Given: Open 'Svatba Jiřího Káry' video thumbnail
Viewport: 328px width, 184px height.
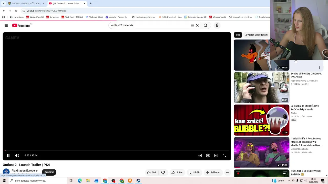Looking at the screenshot, I should click(262, 88).
